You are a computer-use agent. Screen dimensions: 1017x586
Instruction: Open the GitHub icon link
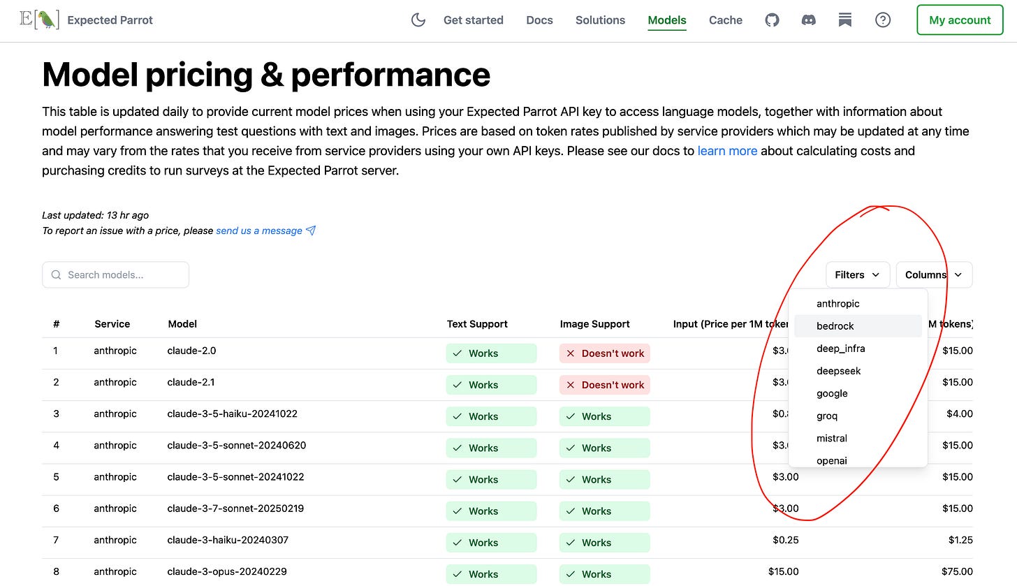[x=772, y=20]
